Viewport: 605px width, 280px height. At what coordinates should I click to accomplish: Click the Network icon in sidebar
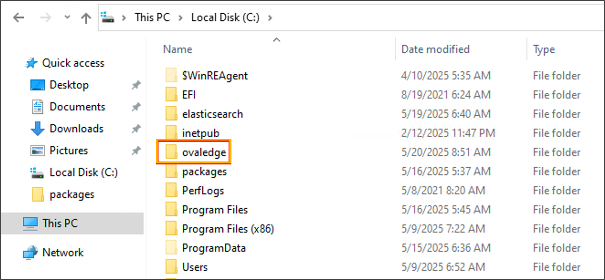coord(31,253)
